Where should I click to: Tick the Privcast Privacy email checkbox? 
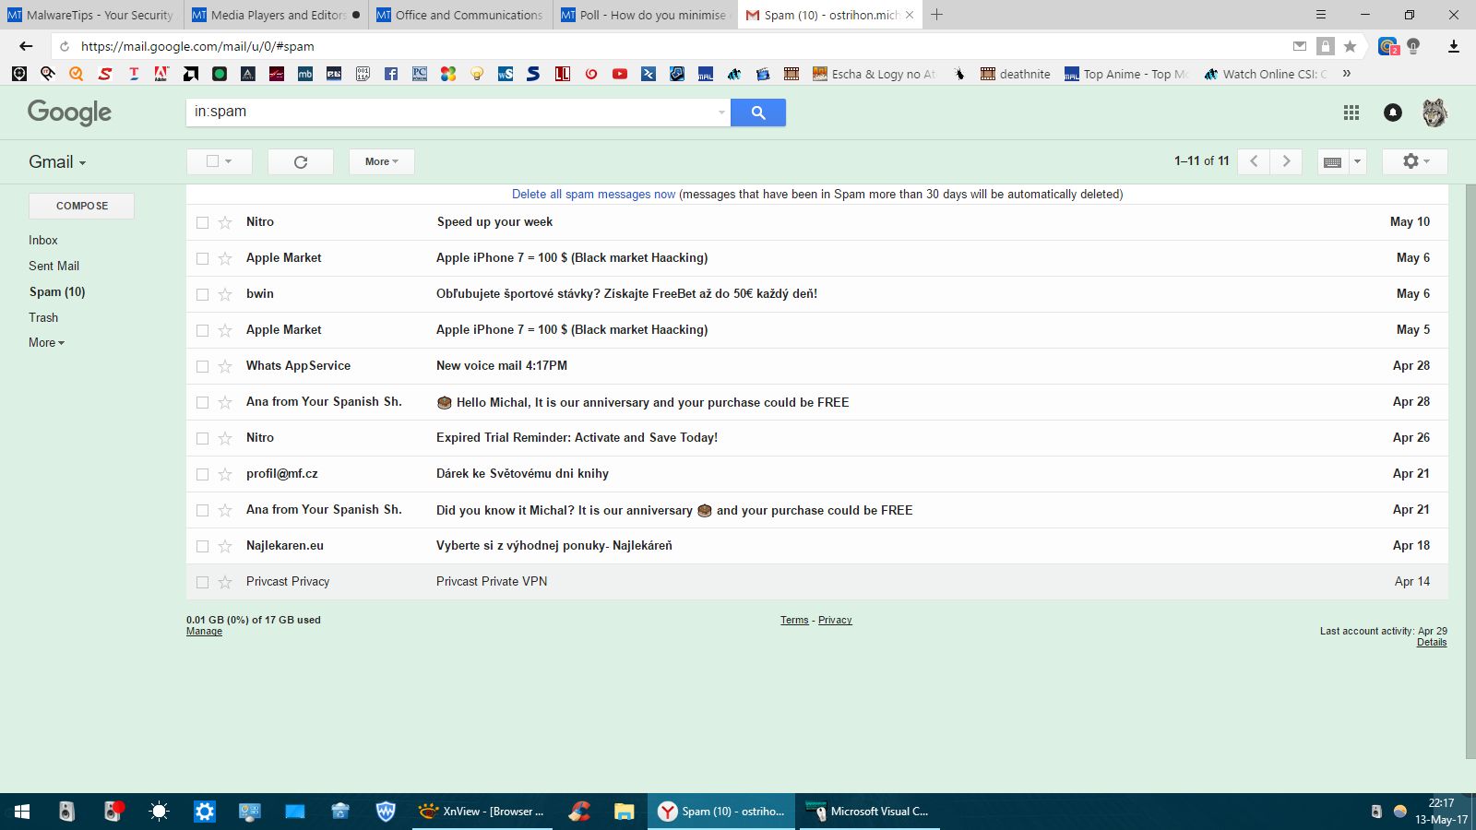[202, 582]
